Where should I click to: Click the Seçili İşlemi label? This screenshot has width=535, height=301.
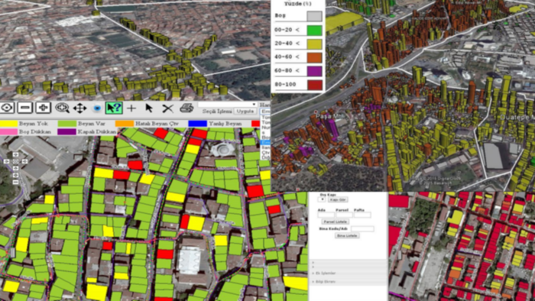[217, 112]
